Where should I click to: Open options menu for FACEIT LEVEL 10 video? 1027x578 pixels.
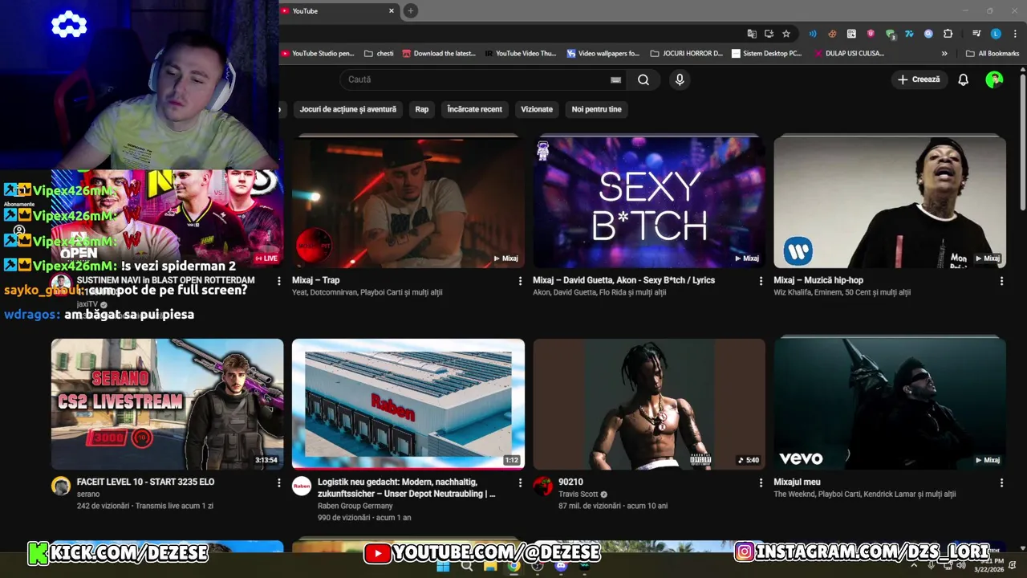click(279, 482)
